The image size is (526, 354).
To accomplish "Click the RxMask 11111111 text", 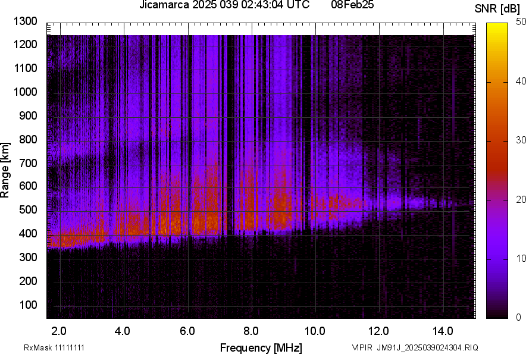I will [45, 347].
